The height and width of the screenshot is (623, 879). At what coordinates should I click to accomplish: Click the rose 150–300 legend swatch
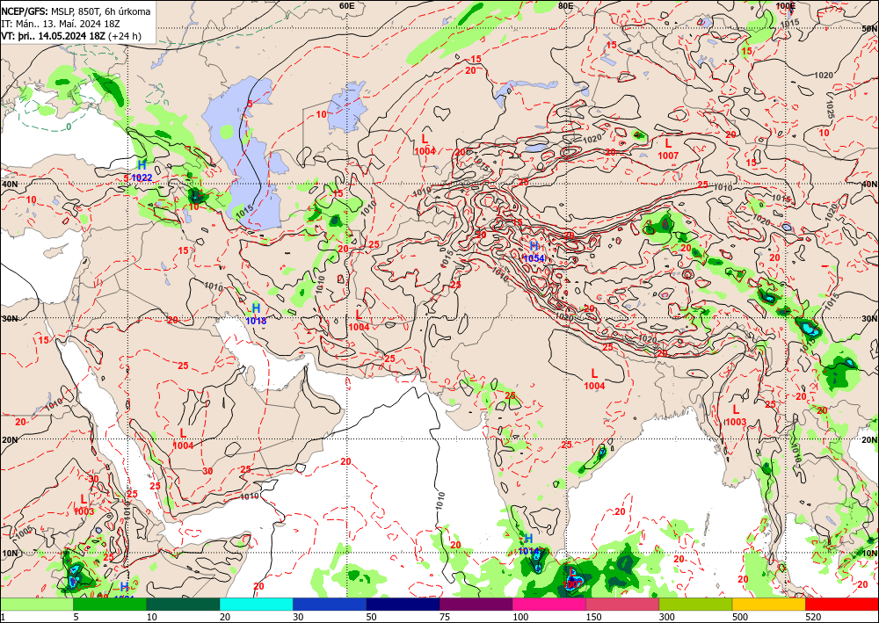tap(622, 604)
